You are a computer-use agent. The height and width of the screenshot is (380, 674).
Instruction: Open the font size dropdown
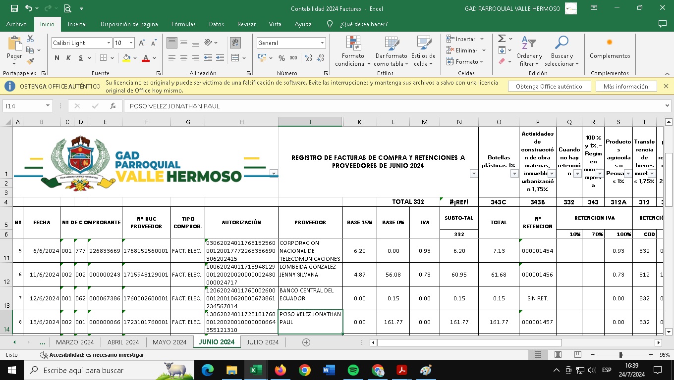[131, 43]
